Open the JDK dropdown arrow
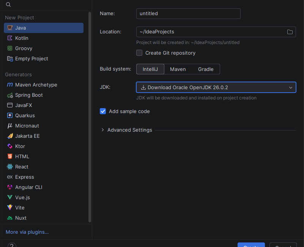The image size is (304, 247). click(x=291, y=88)
